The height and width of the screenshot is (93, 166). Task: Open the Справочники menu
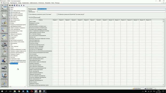25,3
